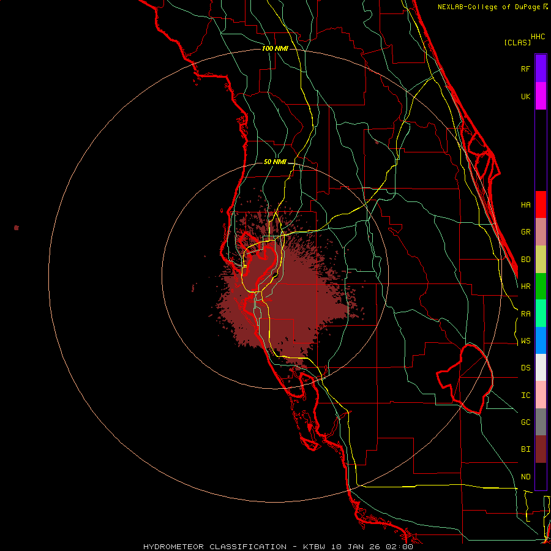Click the 100 NMI range ring label
The height and width of the screenshot is (551, 551).
tap(275, 48)
